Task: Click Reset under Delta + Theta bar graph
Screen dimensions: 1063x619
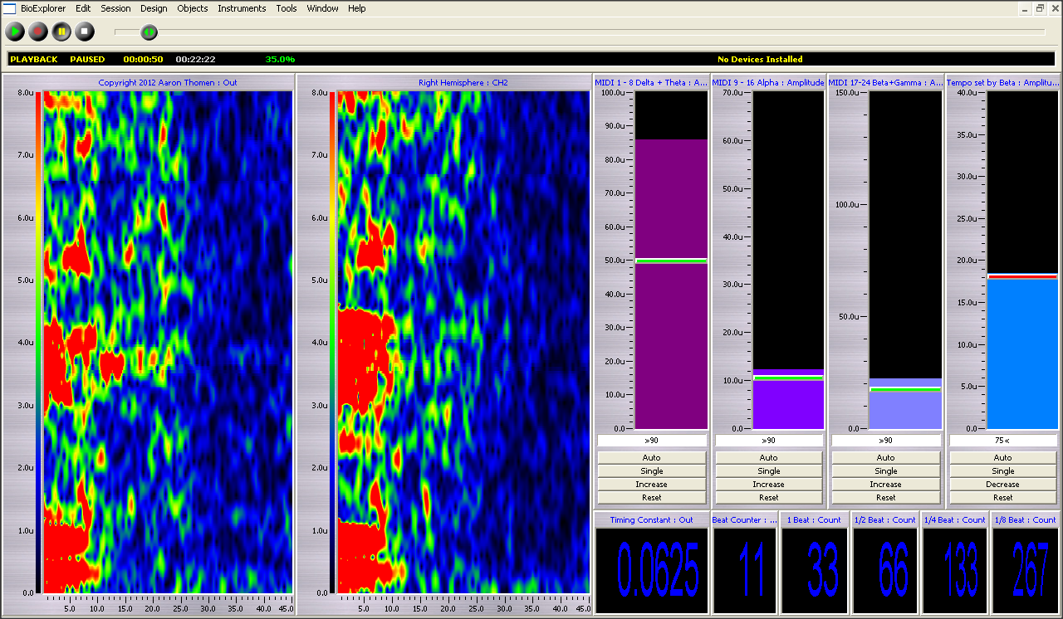Action: 652,497
